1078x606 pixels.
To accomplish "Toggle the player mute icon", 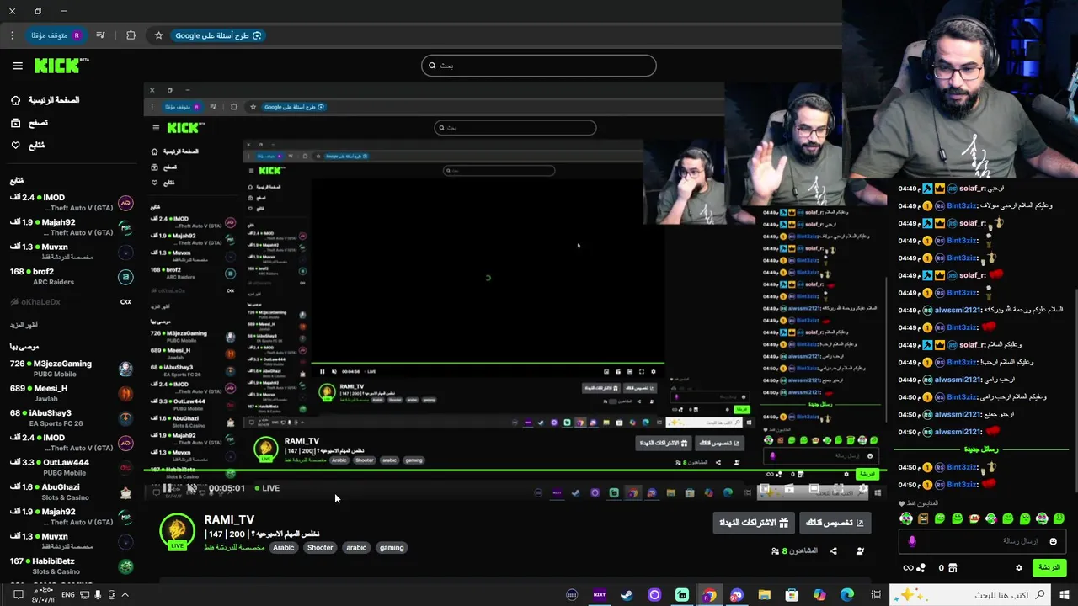I will click(192, 488).
